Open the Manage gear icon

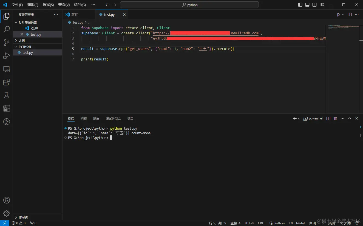[x=7, y=213]
